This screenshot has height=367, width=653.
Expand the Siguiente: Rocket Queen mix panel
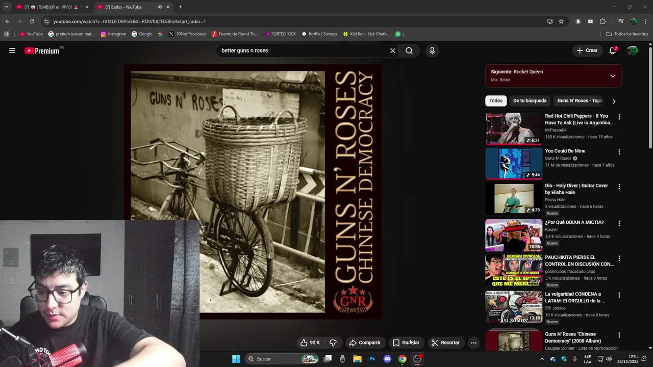coord(613,76)
